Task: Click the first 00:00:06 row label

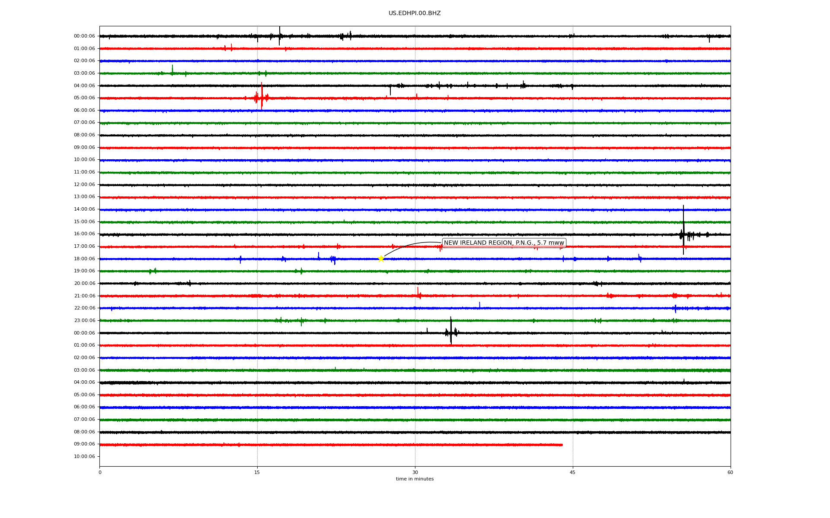Action: [x=84, y=36]
